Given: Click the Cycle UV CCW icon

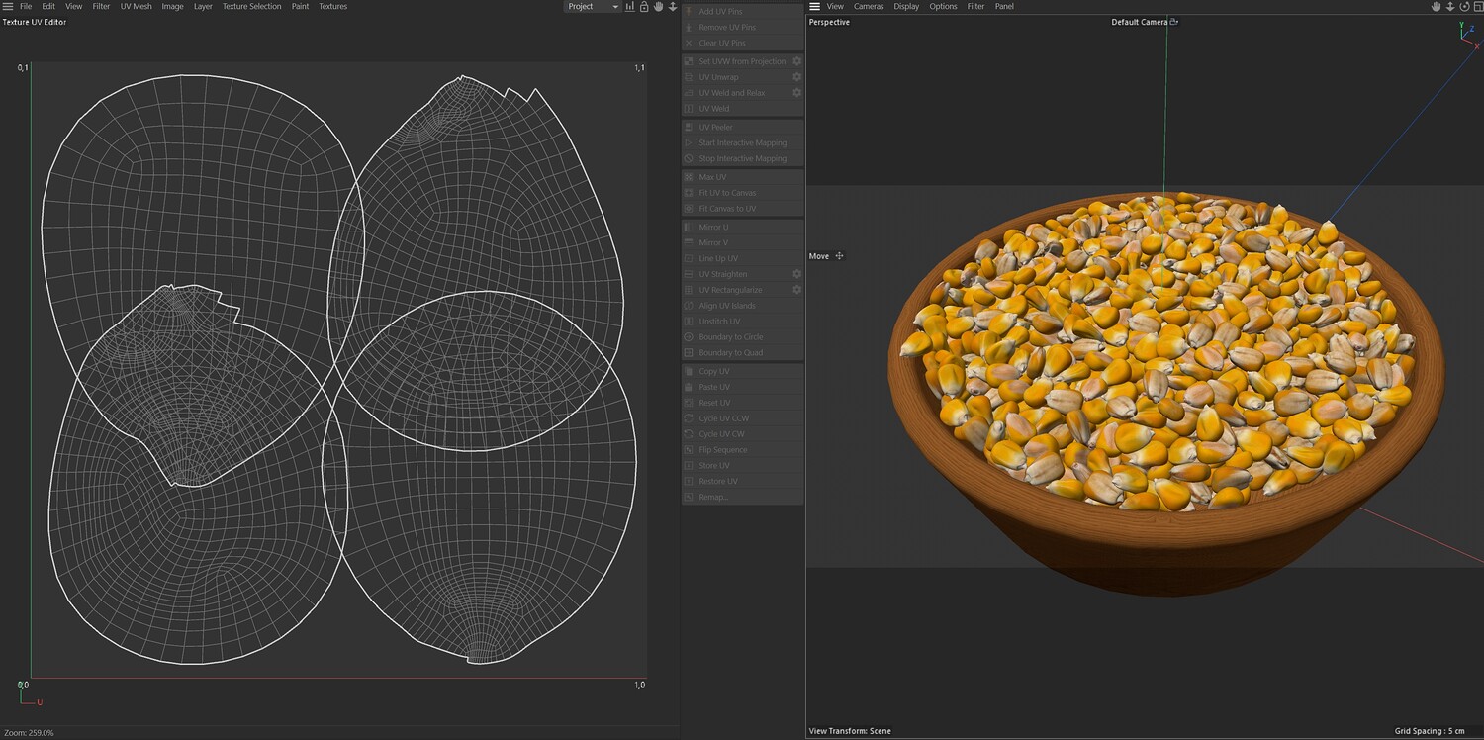Looking at the screenshot, I should (690, 418).
